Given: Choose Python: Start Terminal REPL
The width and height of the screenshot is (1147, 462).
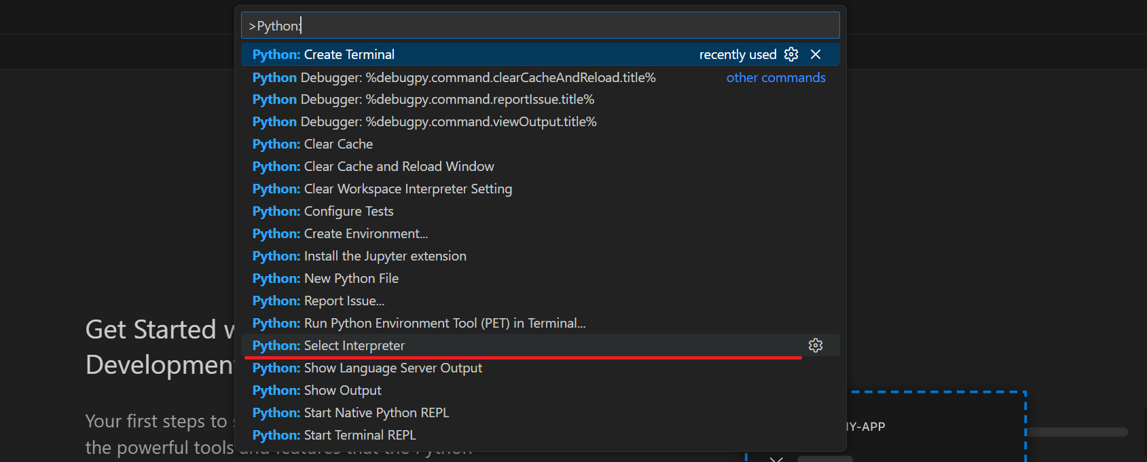Looking at the screenshot, I should pyautogui.click(x=541, y=435).
